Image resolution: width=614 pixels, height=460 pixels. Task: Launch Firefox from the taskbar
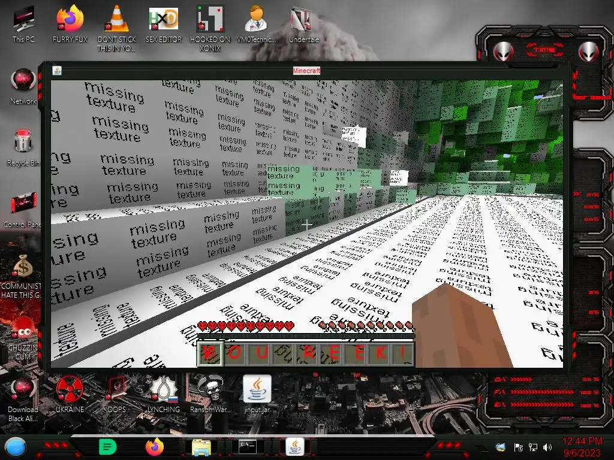(155, 447)
